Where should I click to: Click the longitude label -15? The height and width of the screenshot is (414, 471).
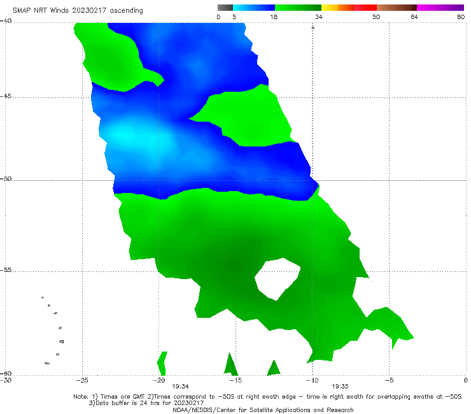click(236, 380)
